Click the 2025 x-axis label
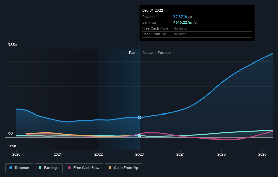 (x=221, y=154)
